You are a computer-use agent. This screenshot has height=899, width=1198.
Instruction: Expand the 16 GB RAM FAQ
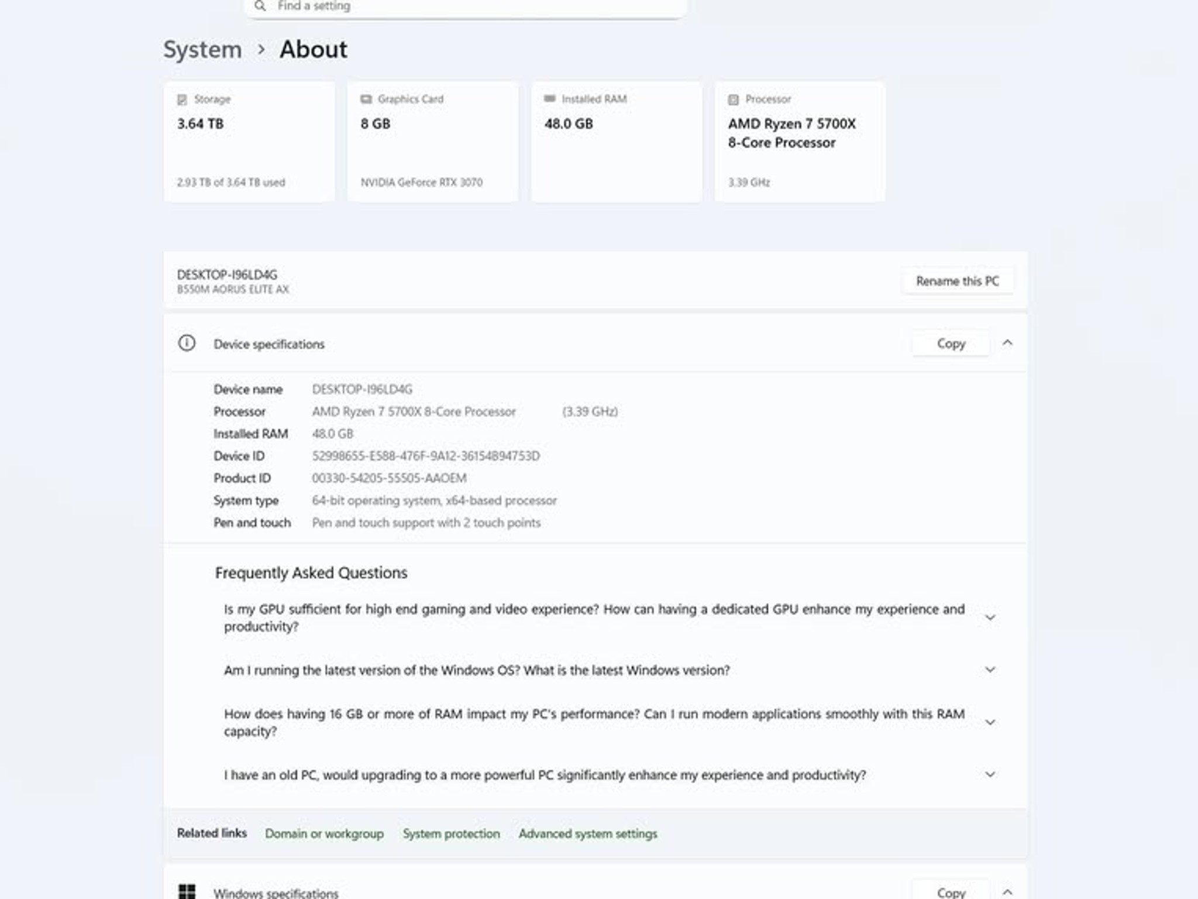(990, 722)
